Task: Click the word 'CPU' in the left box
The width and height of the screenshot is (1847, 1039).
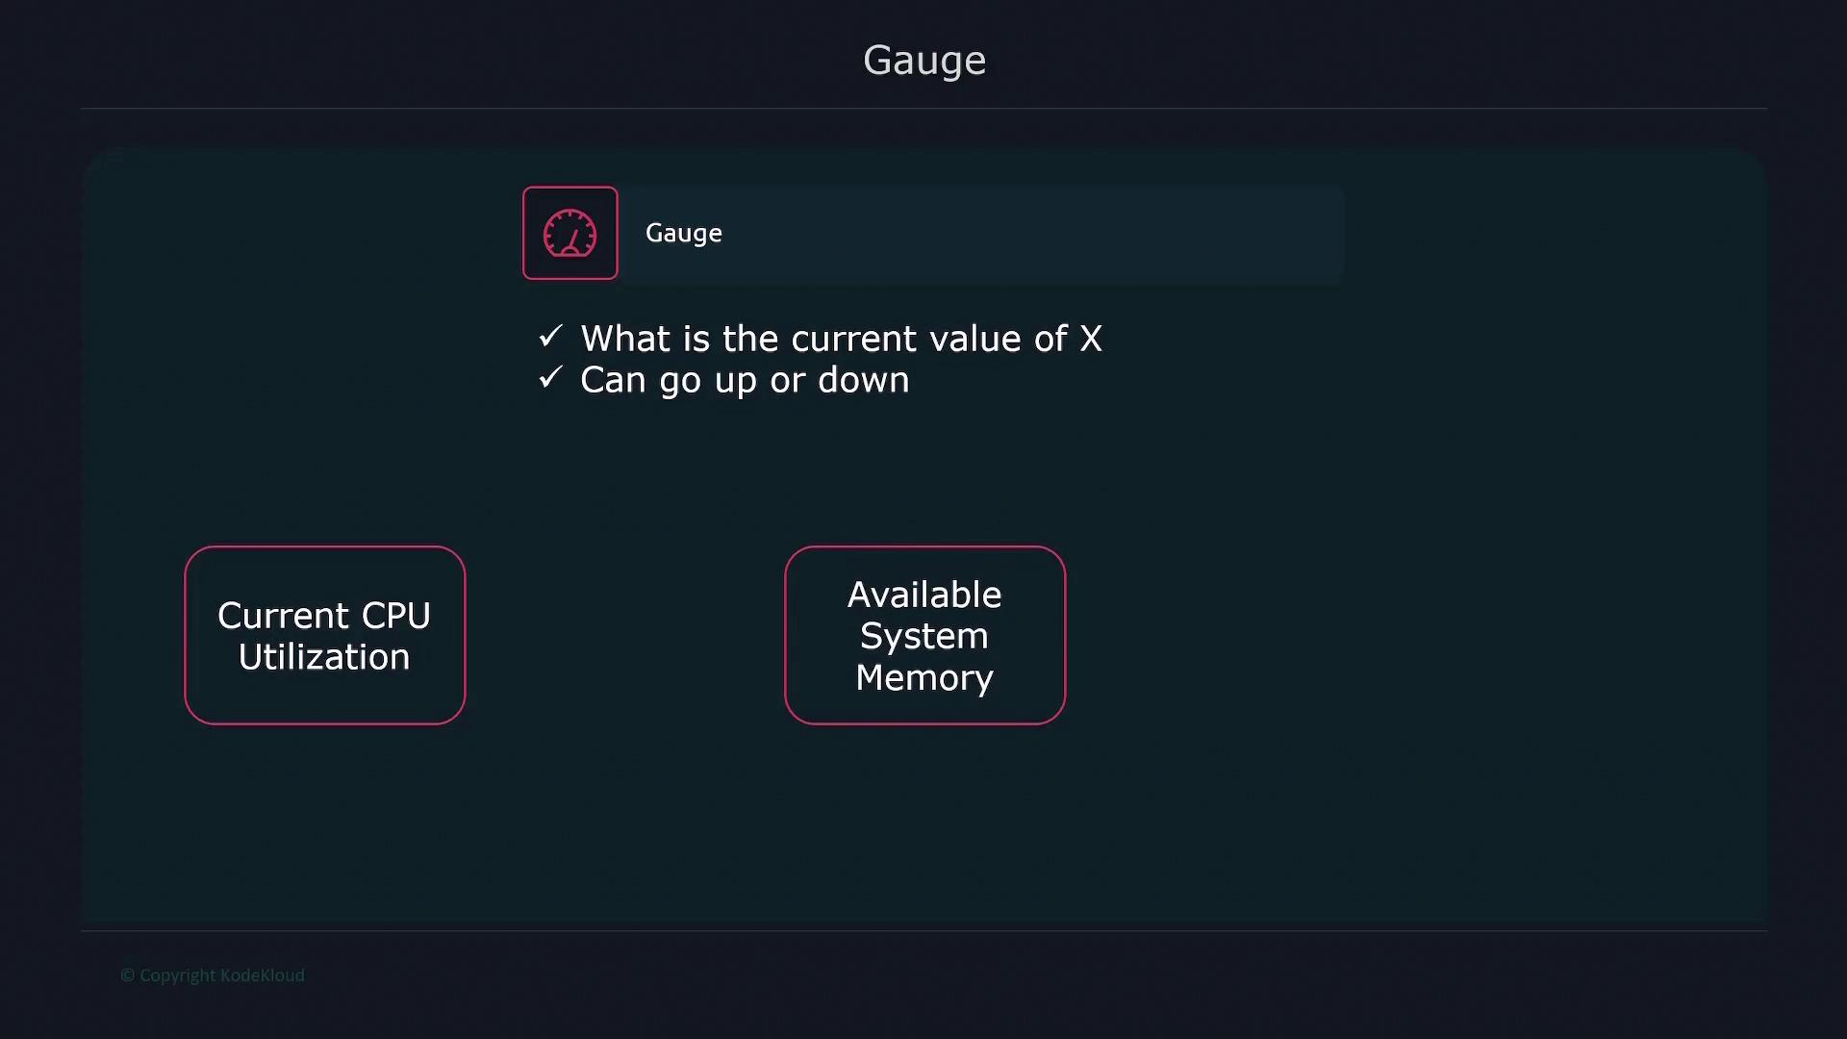Action: click(x=395, y=616)
